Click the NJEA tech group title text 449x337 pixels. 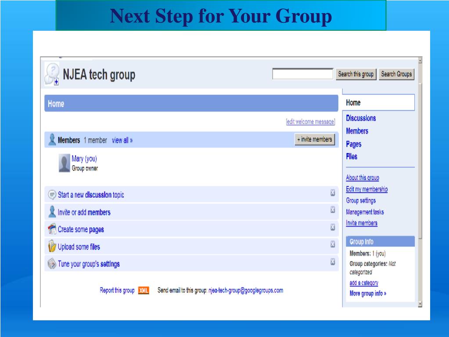[x=99, y=75]
